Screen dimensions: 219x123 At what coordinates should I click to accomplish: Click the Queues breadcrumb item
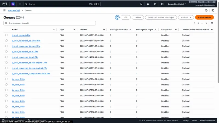(28, 10)
